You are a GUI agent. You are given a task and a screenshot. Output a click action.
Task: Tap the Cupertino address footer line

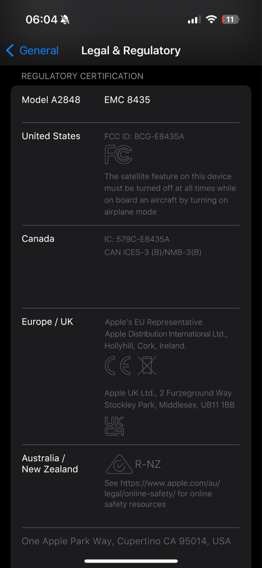pos(126,541)
